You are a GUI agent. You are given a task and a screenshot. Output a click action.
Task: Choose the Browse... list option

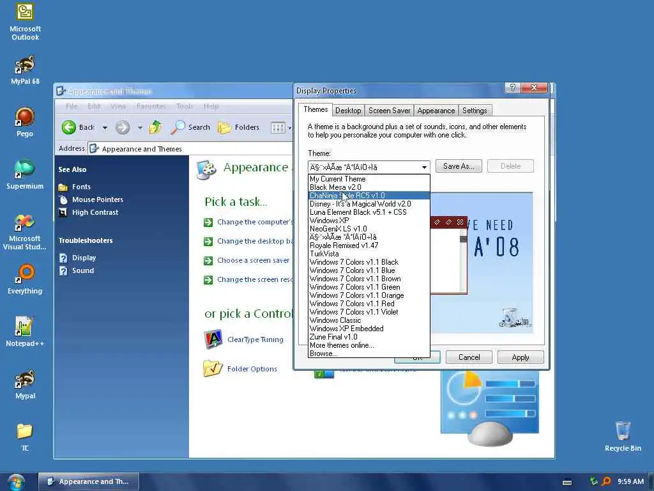369,354
